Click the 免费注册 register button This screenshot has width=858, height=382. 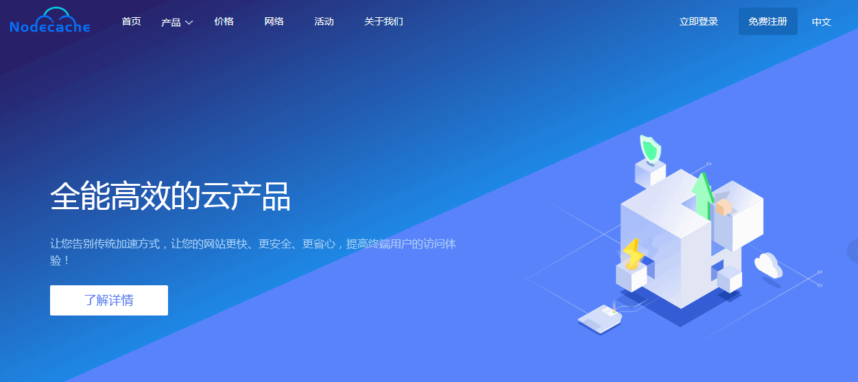[768, 21]
